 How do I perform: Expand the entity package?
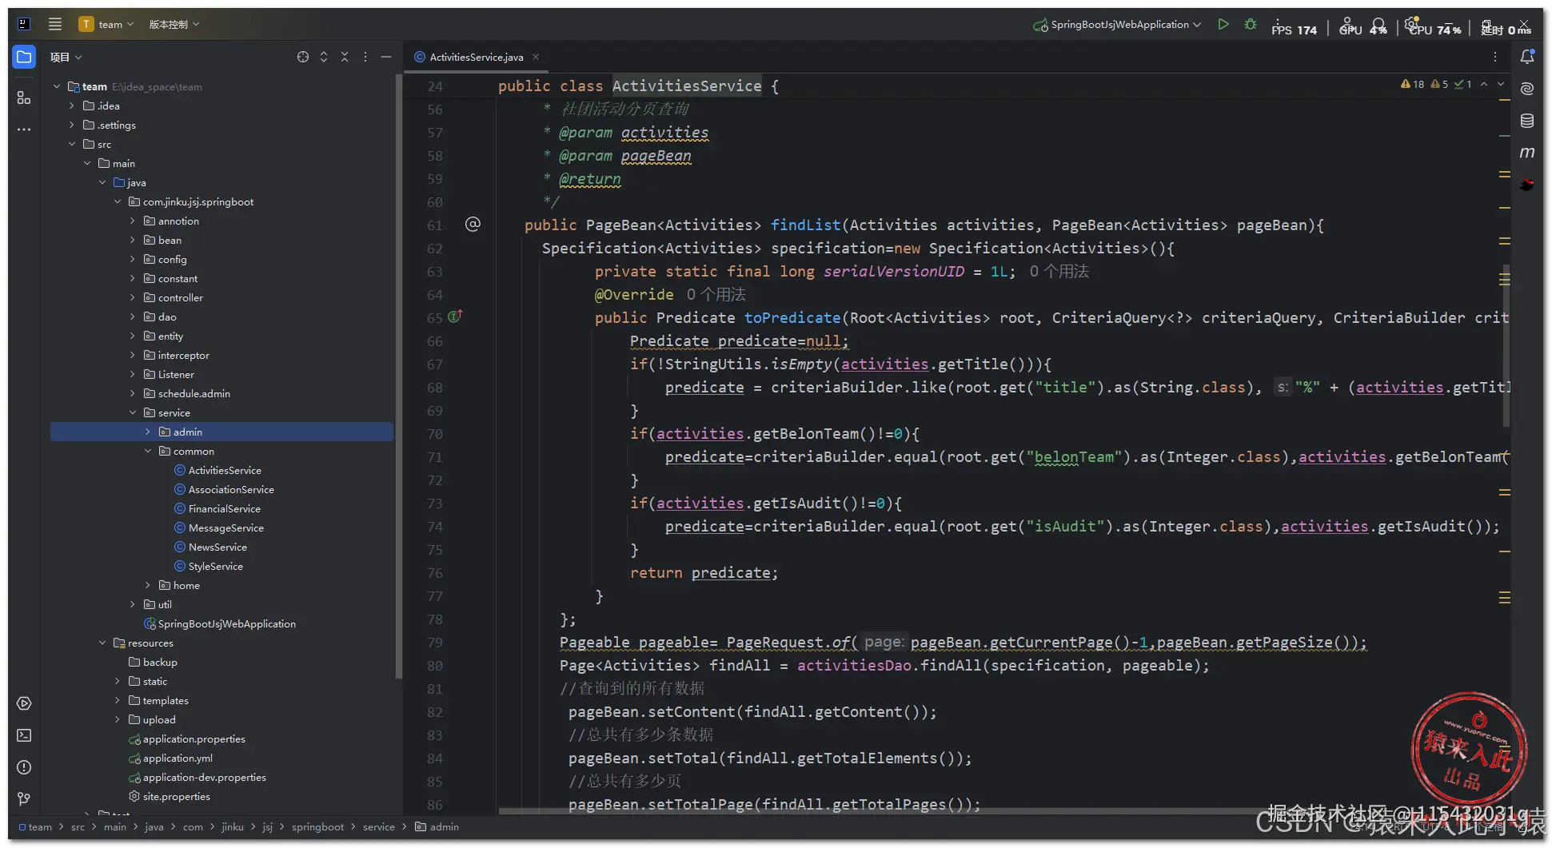point(133,336)
